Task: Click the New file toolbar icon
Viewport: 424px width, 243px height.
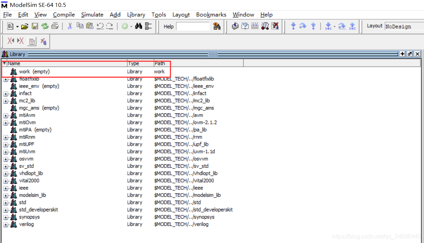Action: pyautogui.click(x=10, y=26)
